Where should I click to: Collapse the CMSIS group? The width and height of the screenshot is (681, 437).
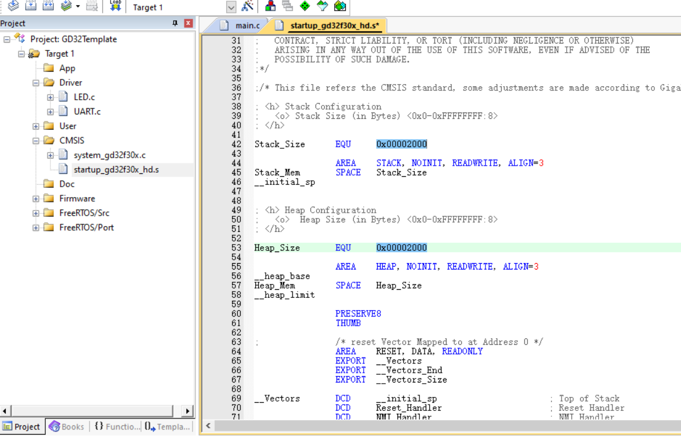click(x=35, y=140)
